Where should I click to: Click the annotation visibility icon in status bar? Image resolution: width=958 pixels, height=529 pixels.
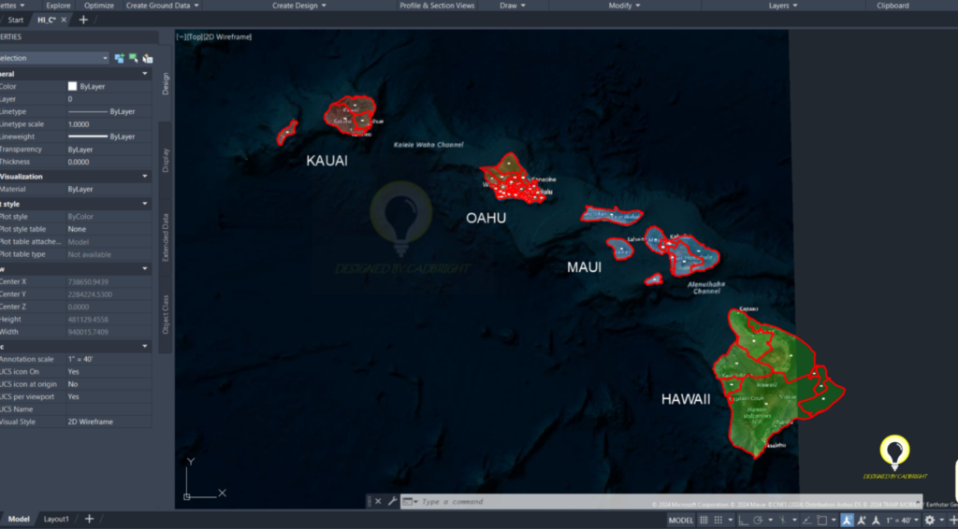[847, 520]
